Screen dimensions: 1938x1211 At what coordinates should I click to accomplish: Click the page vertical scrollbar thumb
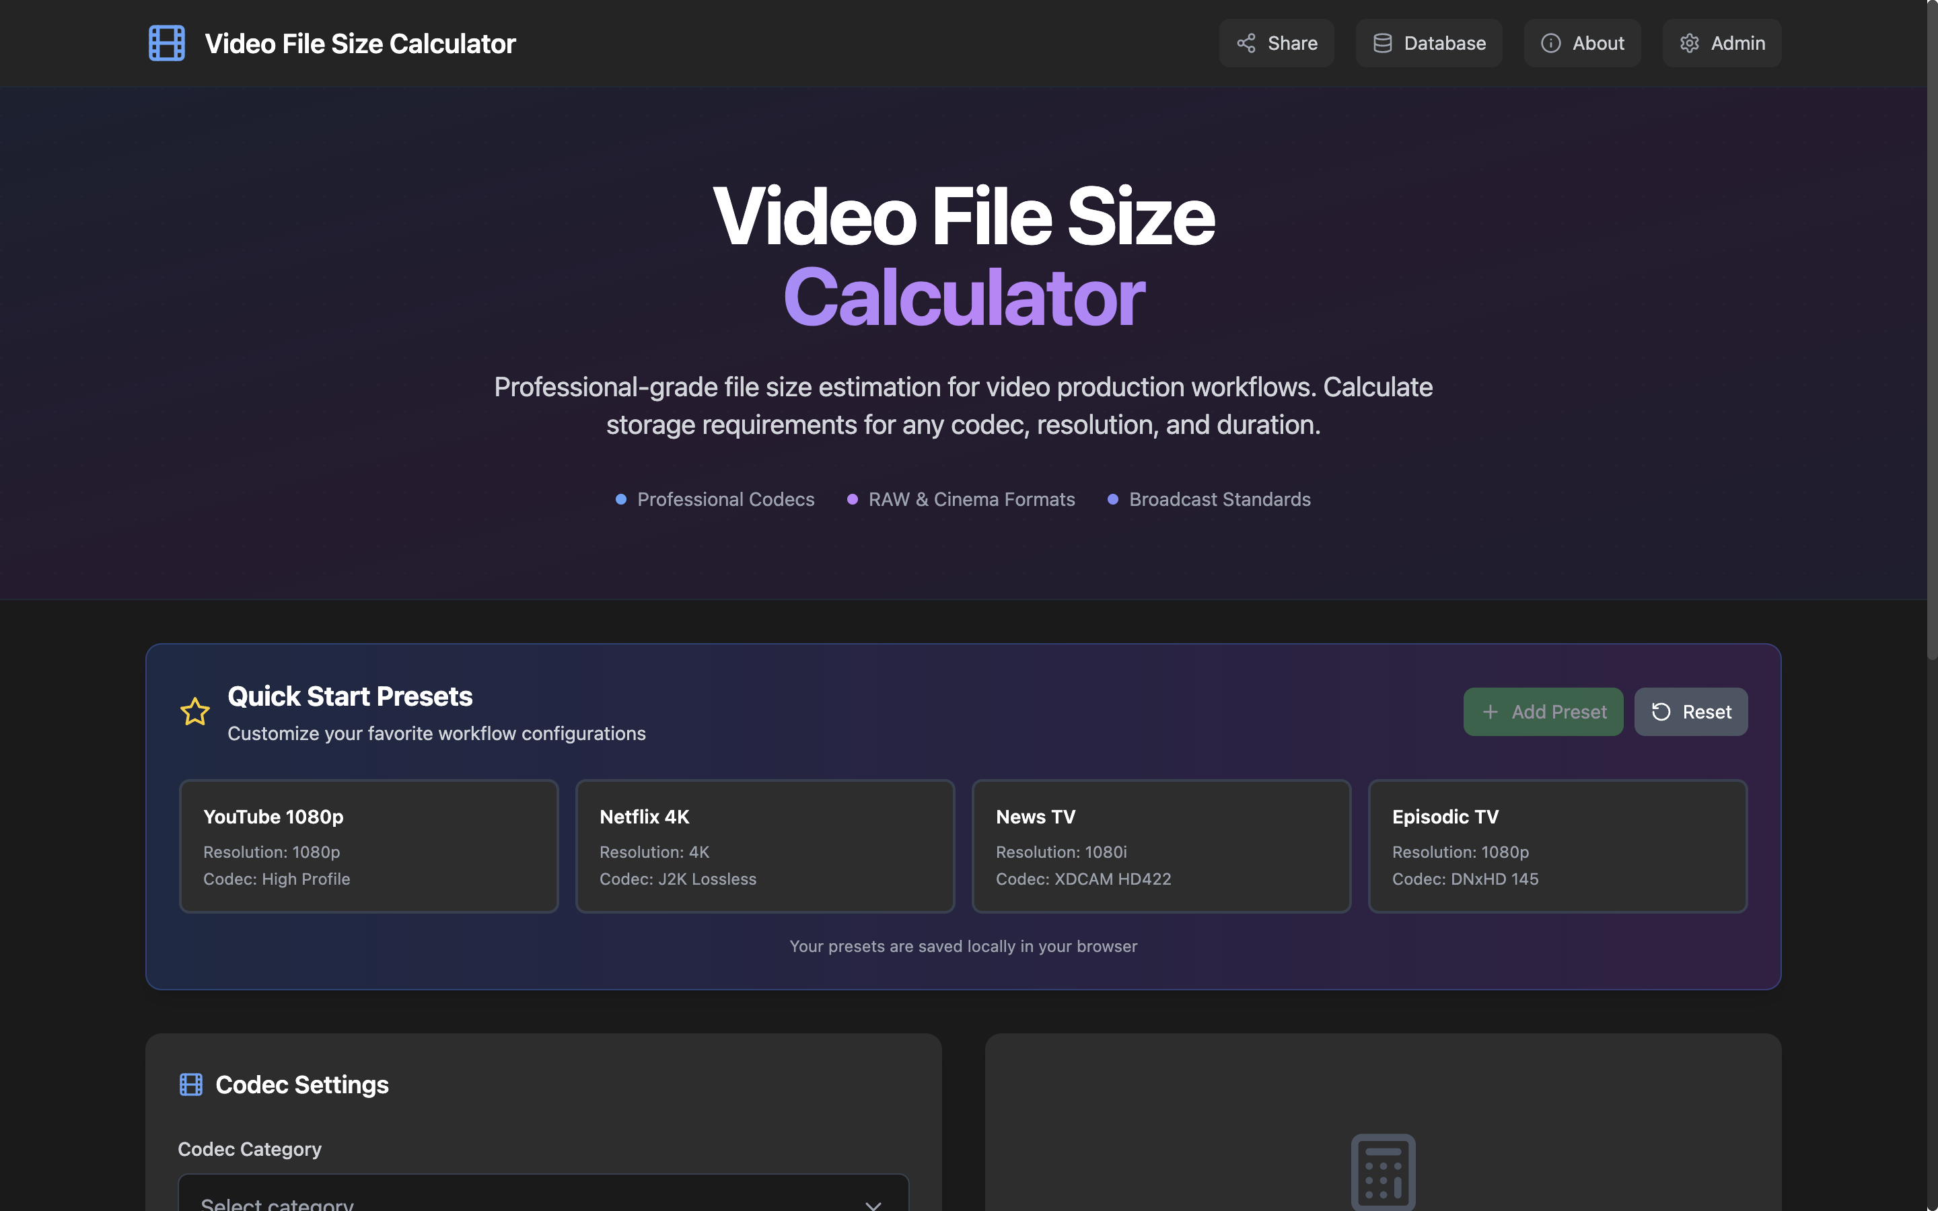(x=1931, y=328)
